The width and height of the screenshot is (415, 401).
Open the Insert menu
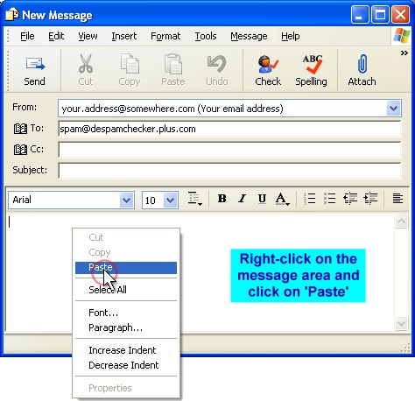(124, 36)
